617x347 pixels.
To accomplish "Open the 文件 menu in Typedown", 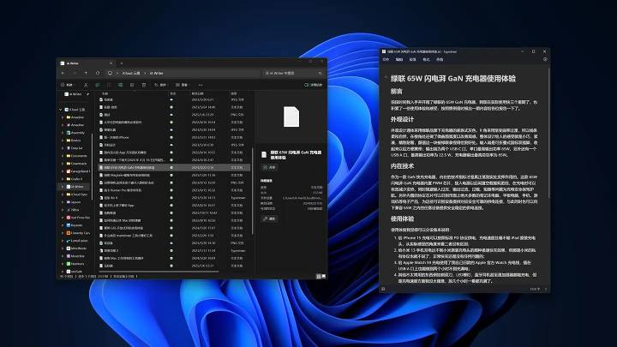I will [x=386, y=59].
